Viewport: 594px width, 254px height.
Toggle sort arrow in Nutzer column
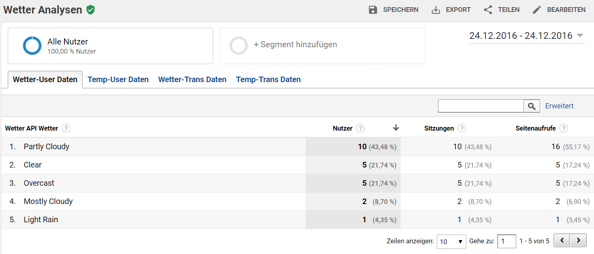[395, 127]
